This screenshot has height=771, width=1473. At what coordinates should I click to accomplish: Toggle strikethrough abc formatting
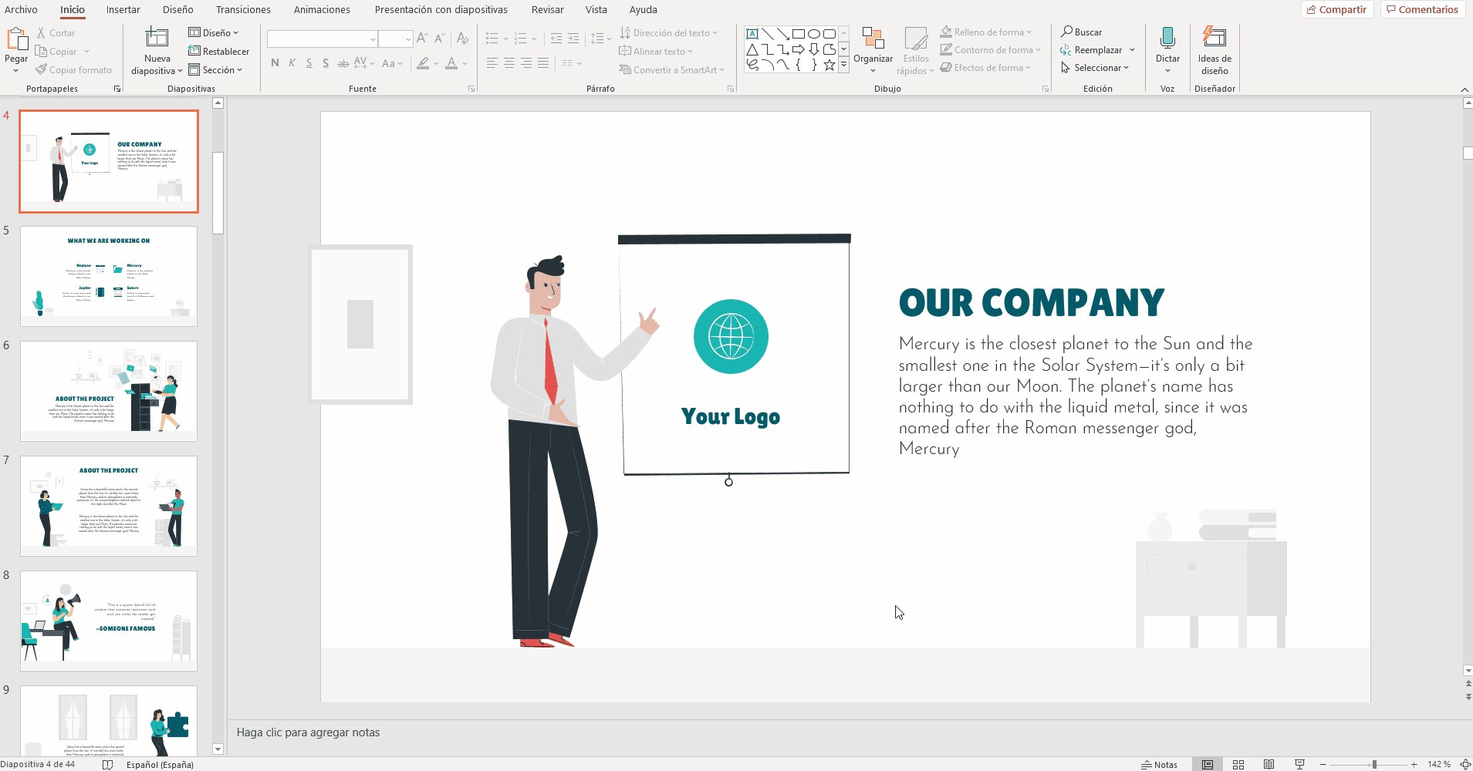[x=343, y=63]
